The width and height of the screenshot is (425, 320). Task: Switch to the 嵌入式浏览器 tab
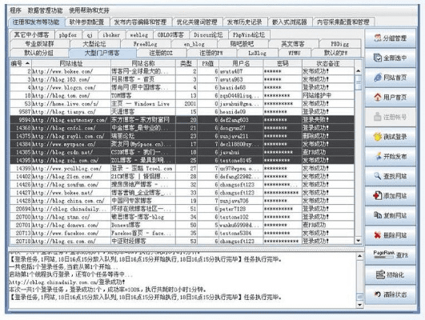[x=290, y=22]
